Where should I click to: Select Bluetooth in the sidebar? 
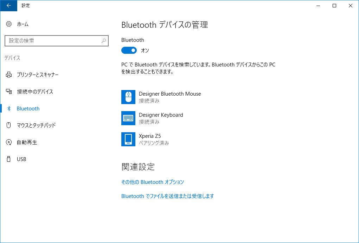[x=28, y=109]
